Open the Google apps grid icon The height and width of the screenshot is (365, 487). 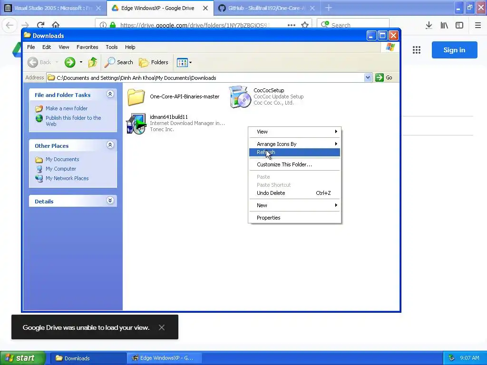(x=417, y=50)
